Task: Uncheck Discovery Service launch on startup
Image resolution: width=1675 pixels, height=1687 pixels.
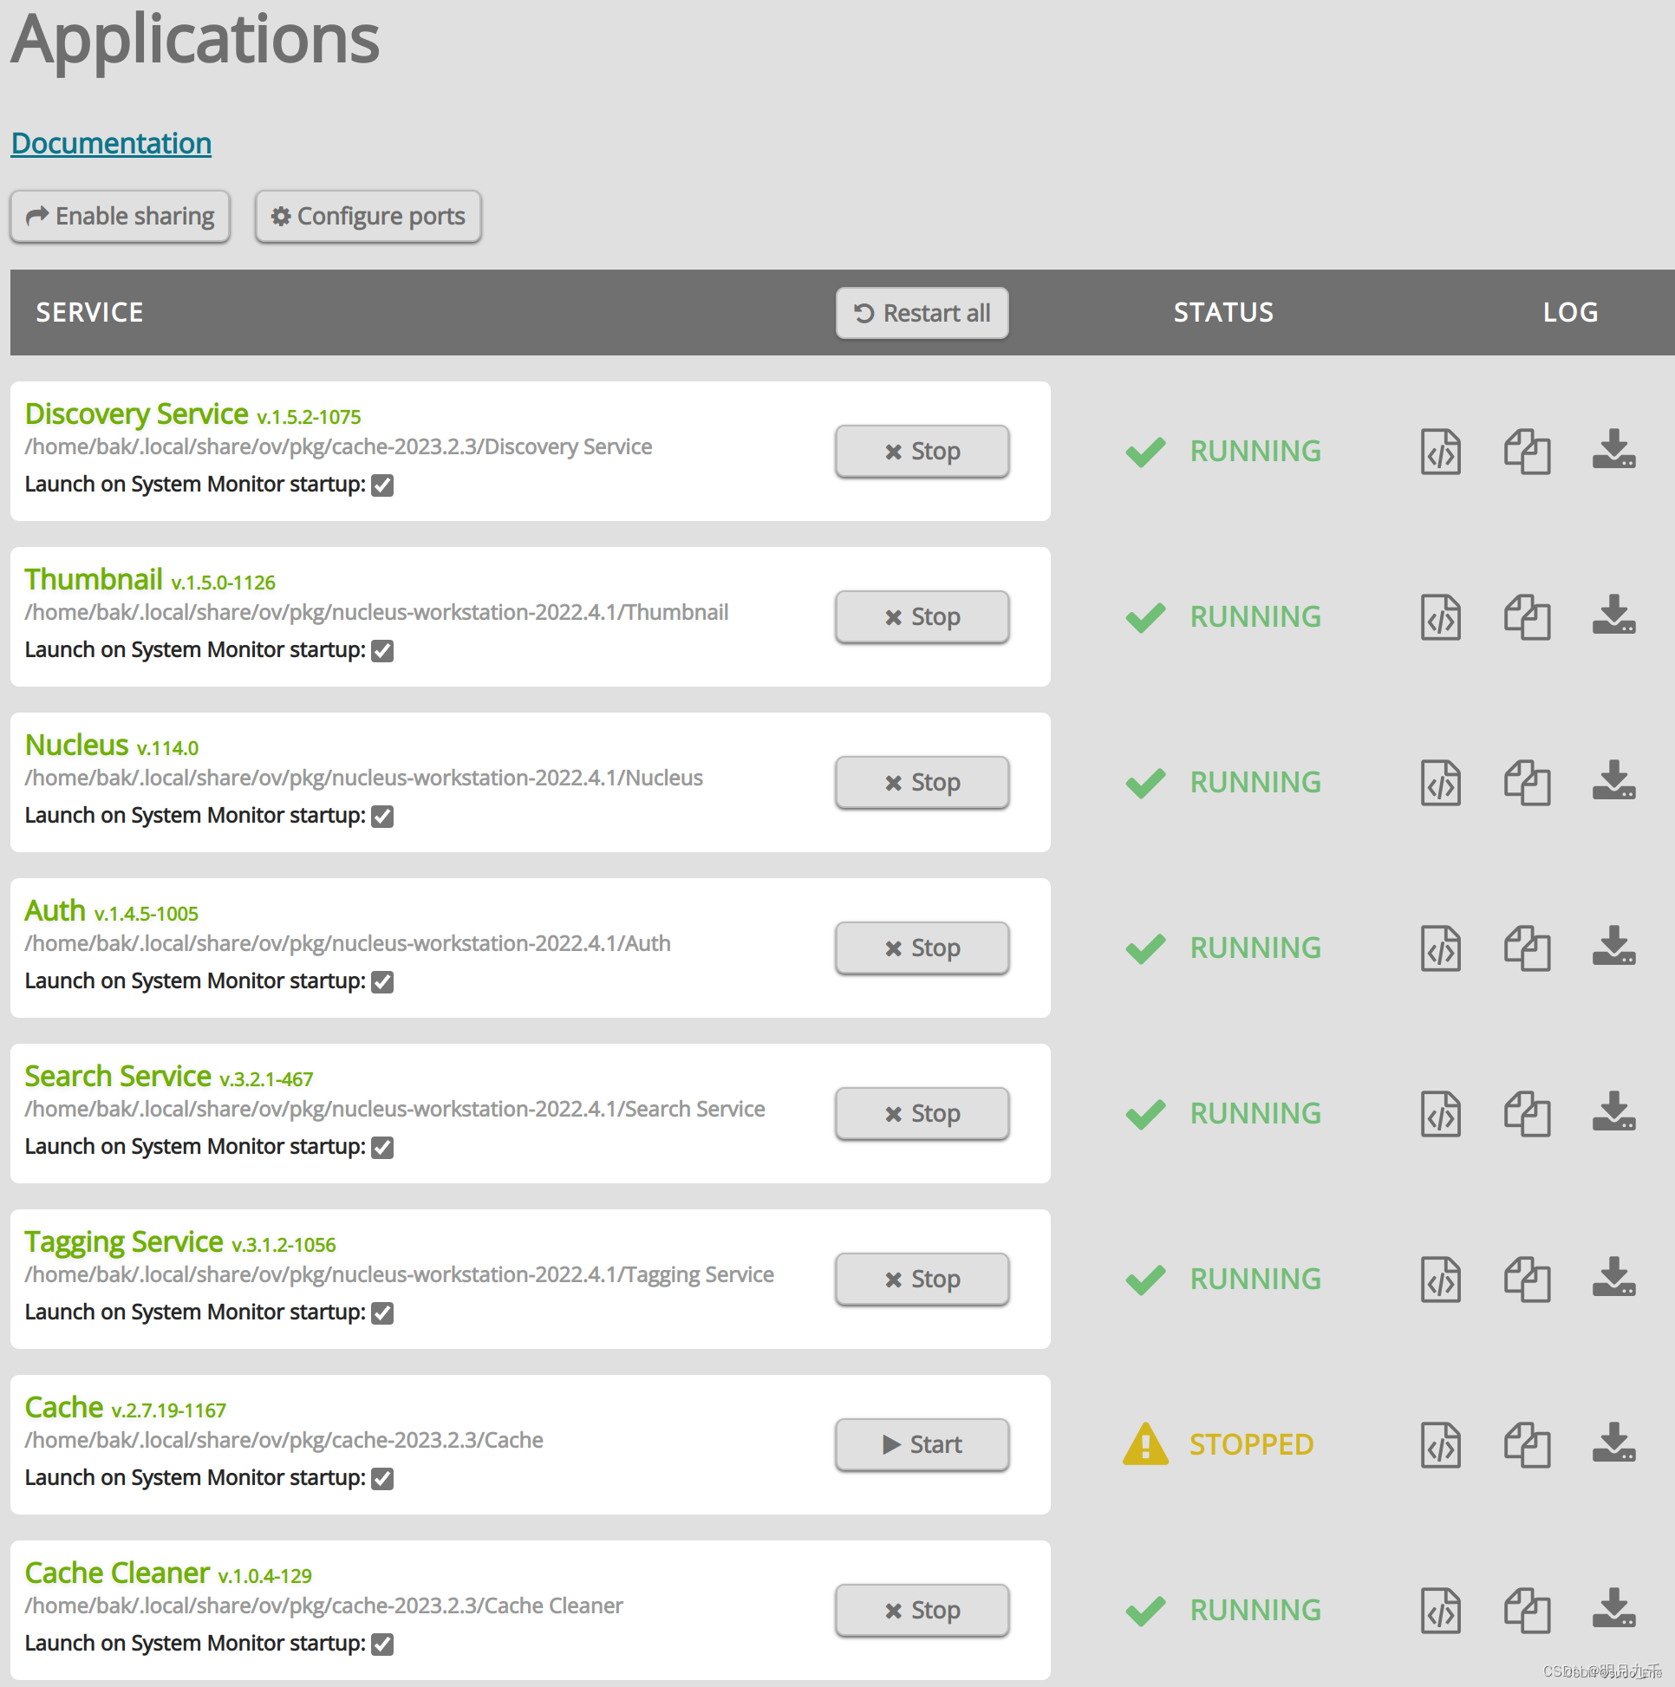Action: (x=382, y=485)
